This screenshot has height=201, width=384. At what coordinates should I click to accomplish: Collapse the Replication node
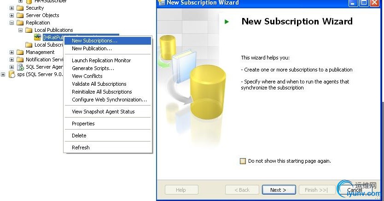12,23
